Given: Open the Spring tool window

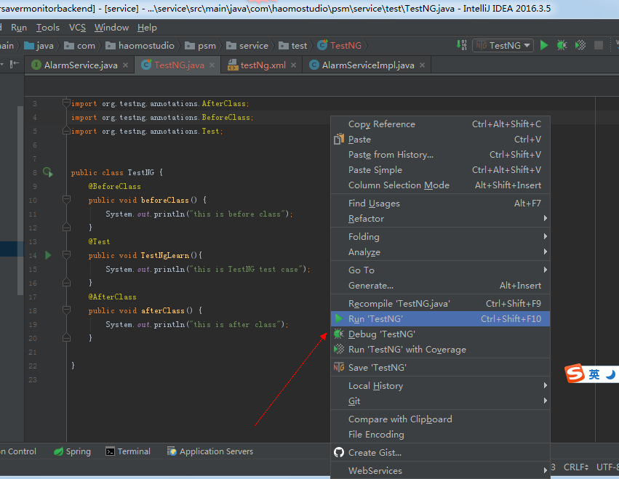Looking at the screenshot, I should click(x=72, y=451).
